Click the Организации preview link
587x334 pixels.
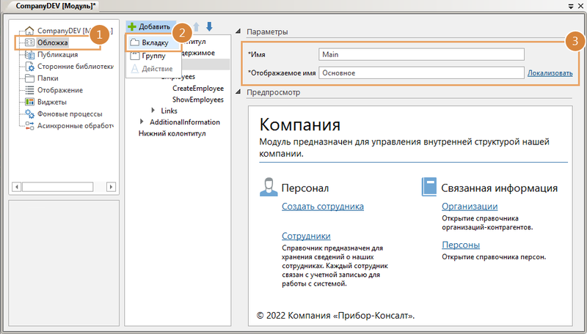point(470,207)
